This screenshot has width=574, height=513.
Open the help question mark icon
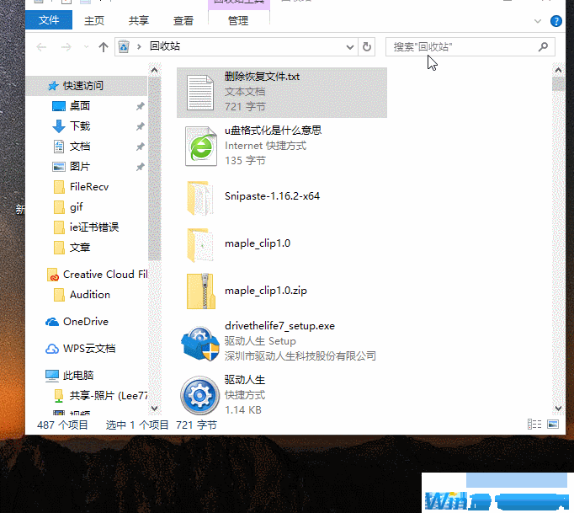tap(556, 20)
